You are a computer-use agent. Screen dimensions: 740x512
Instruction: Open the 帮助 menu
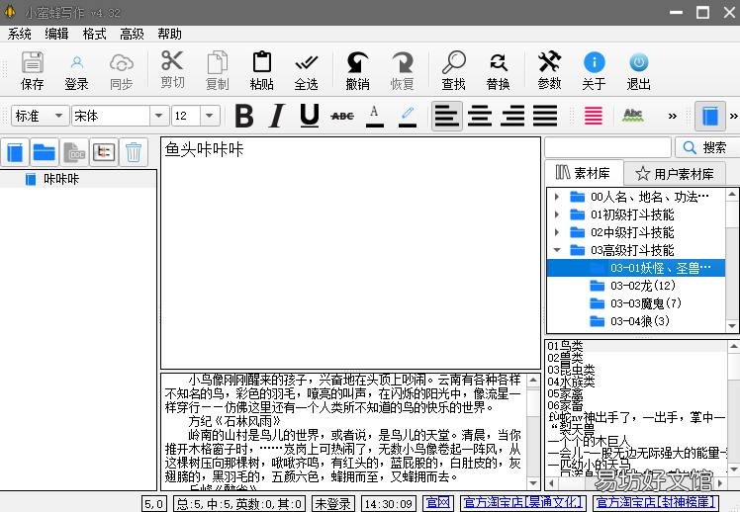click(x=169, y=34)
